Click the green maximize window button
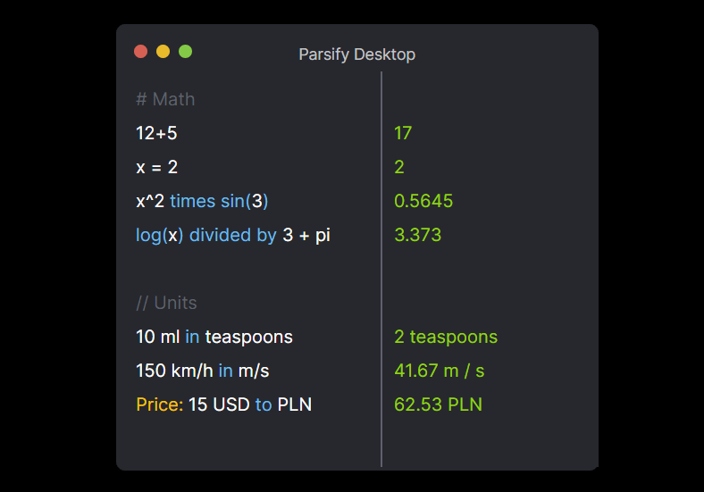 185,52
